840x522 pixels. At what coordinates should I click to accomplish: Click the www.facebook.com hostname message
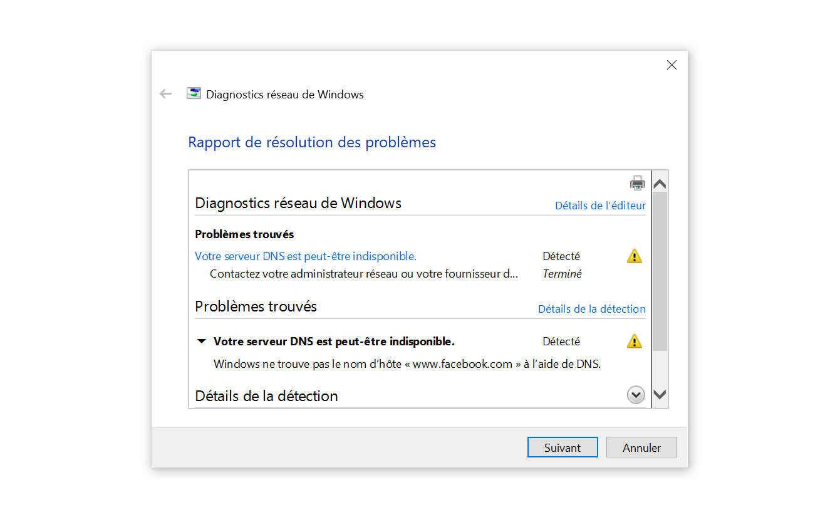(x=407, y=364)
